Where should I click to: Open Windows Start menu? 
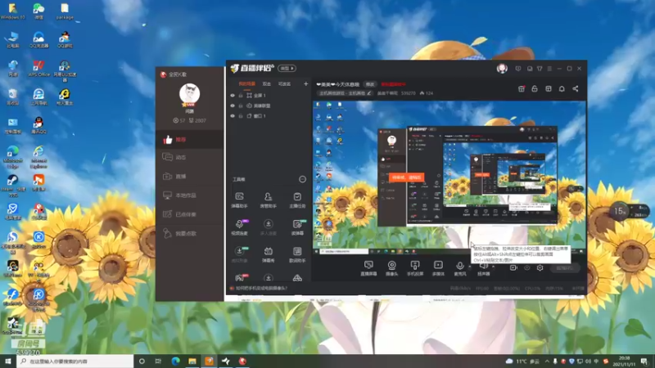[8, 361]
